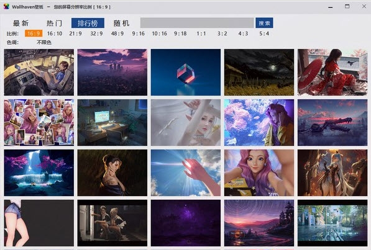Open the white-dressed woman wallpaper
Image resolution: width=371 pixels, height=250 pixels.
coord(186,122)
